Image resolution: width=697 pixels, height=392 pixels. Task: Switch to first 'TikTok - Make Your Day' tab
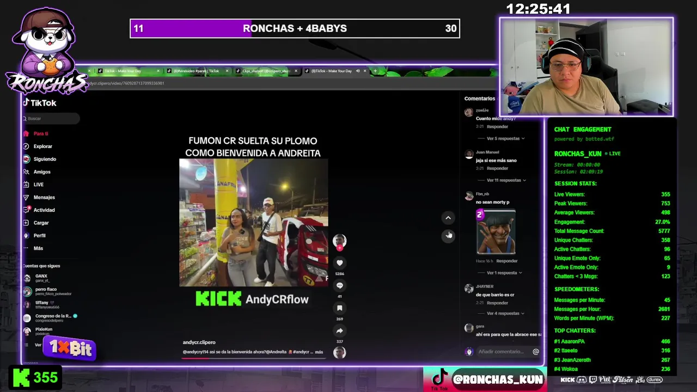123,71
